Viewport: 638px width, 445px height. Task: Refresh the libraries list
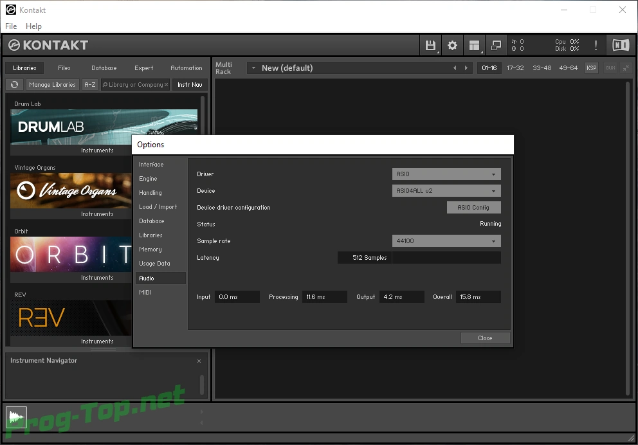[x=15, y=85]
